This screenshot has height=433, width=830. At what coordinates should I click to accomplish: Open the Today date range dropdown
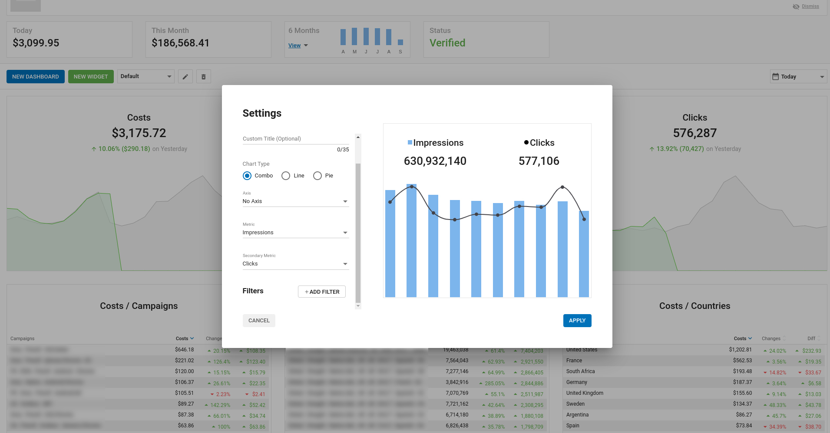799,77
